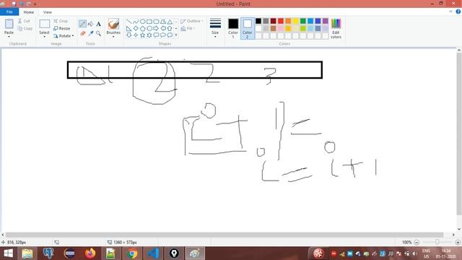The height and width of the screenshot is (260, 462).
Task: Click the Crop button
Action: 61,21
